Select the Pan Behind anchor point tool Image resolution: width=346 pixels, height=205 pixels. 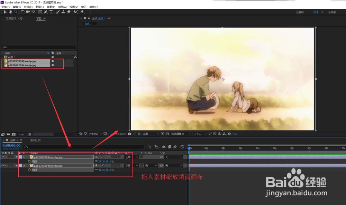pyautogui.click(x=34, y=12)
